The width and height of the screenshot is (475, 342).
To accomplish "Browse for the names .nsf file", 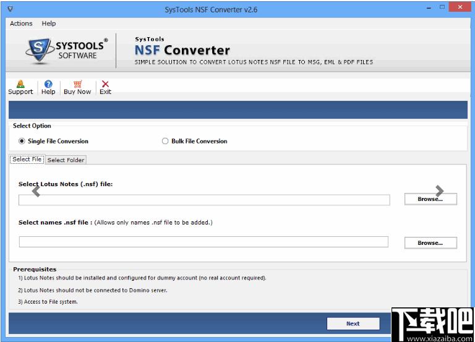I will 430,243.
